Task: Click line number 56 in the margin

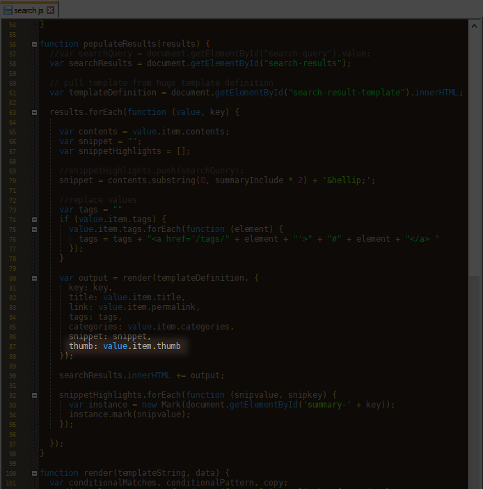Action: click(13, 44)
